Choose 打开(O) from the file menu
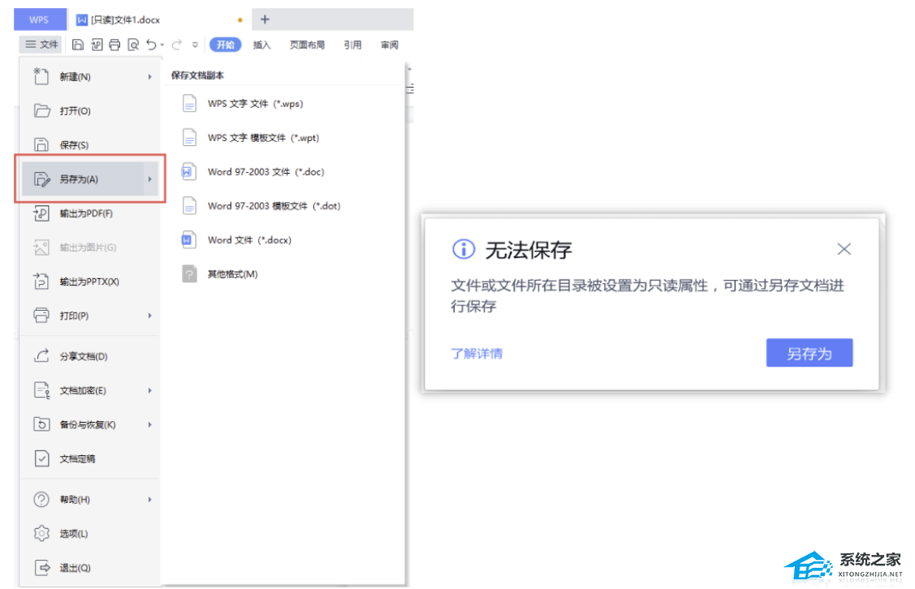The height and width of the screenshot is (589, 915). 90,111
